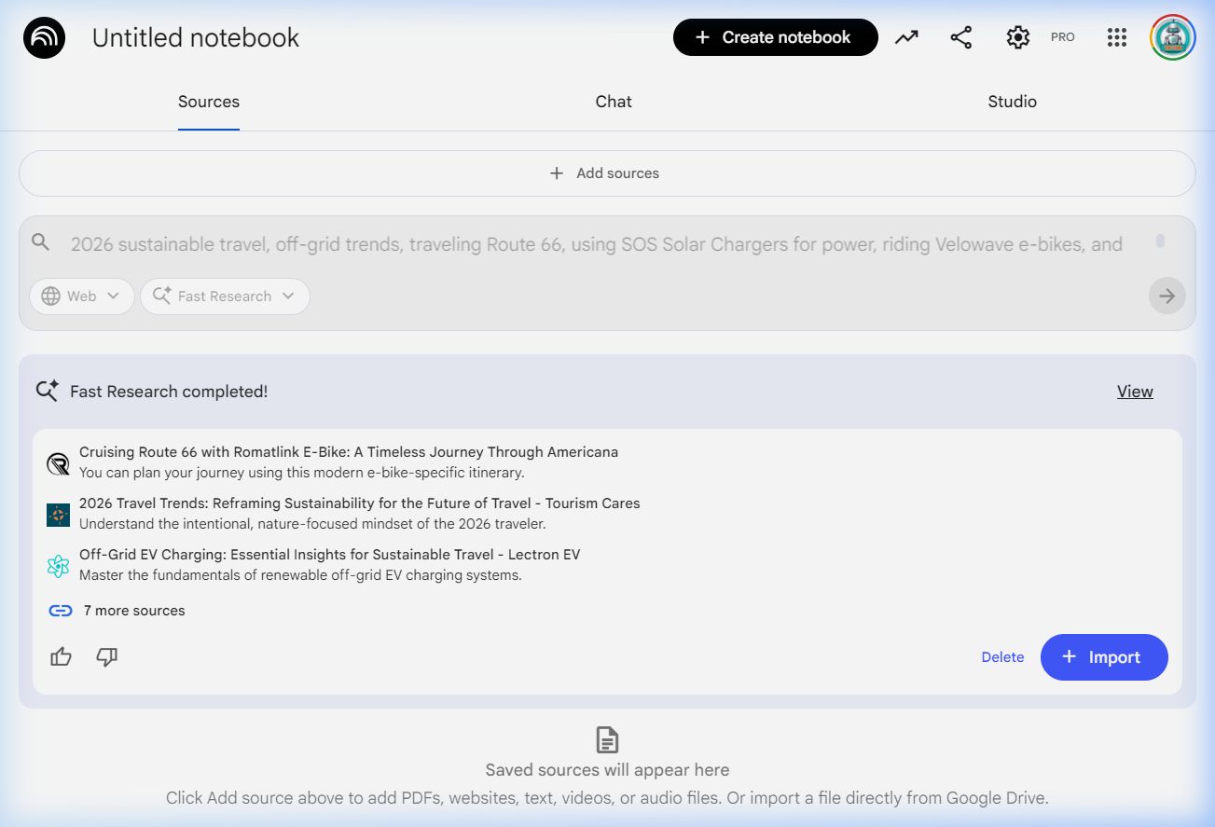Submit search with the arrow button
This screenshot has height=827, width=1215.
[1167, 296]
